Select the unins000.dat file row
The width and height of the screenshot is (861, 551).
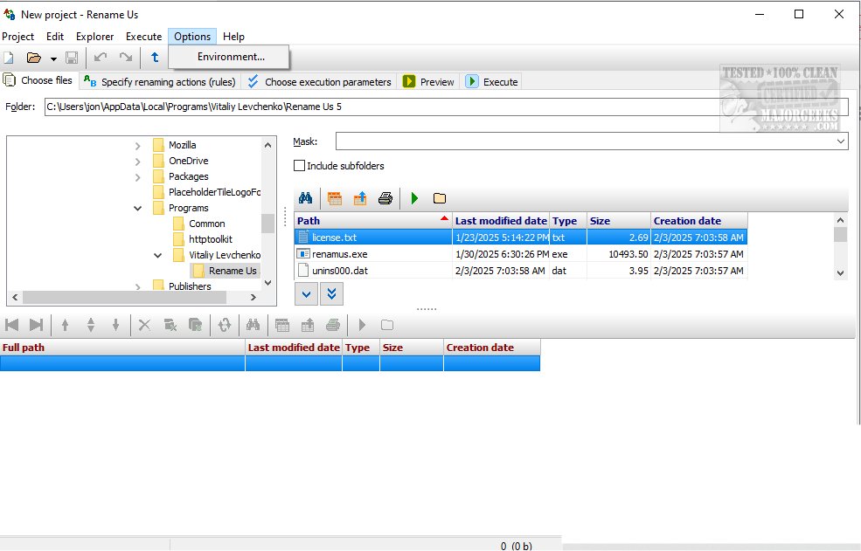(521, 271)
